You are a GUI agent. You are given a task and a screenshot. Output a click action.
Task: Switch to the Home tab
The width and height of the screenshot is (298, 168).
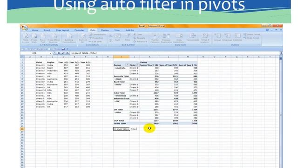35,30
